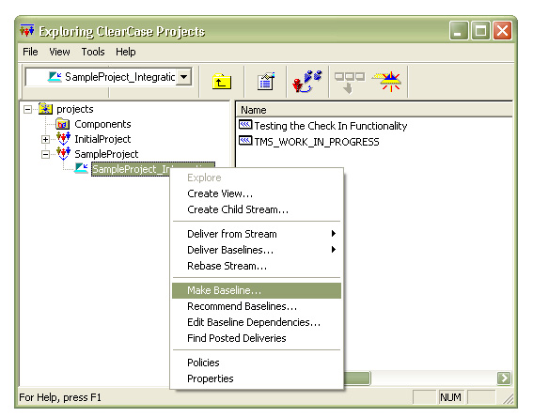Click the NUM status bar indicator
Viewport: 533px width, 417px height.
pyautogui.click(x=450, y=397)
